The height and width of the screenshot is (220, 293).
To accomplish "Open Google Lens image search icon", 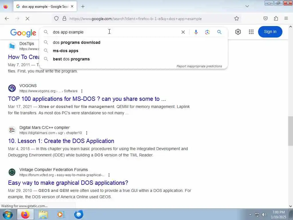I will (207, 32).
